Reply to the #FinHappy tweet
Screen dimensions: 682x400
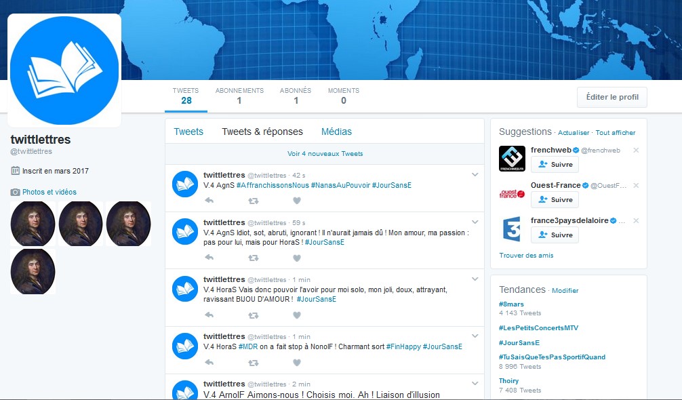pos(209,363)
